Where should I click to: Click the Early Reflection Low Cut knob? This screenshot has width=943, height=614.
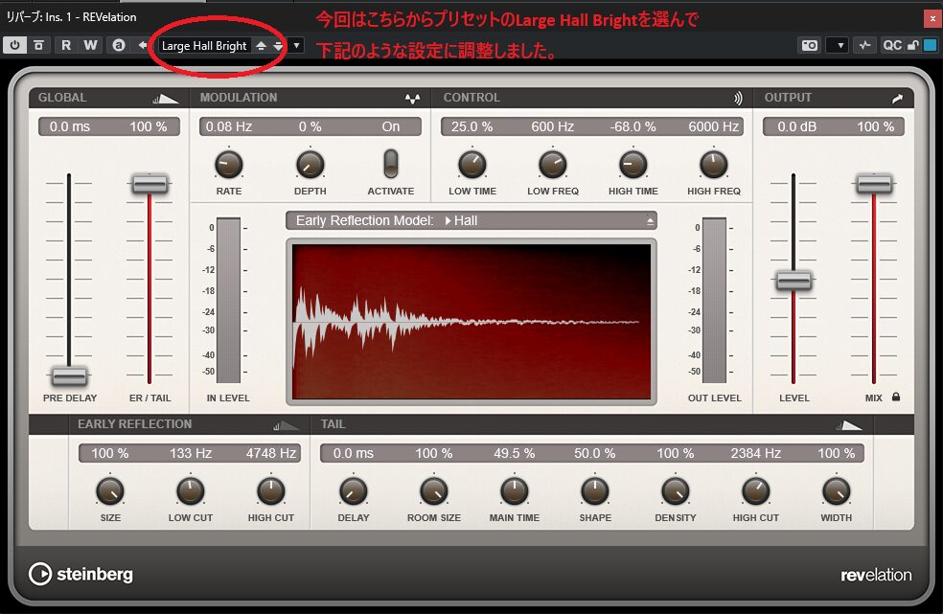pos(191,491)
